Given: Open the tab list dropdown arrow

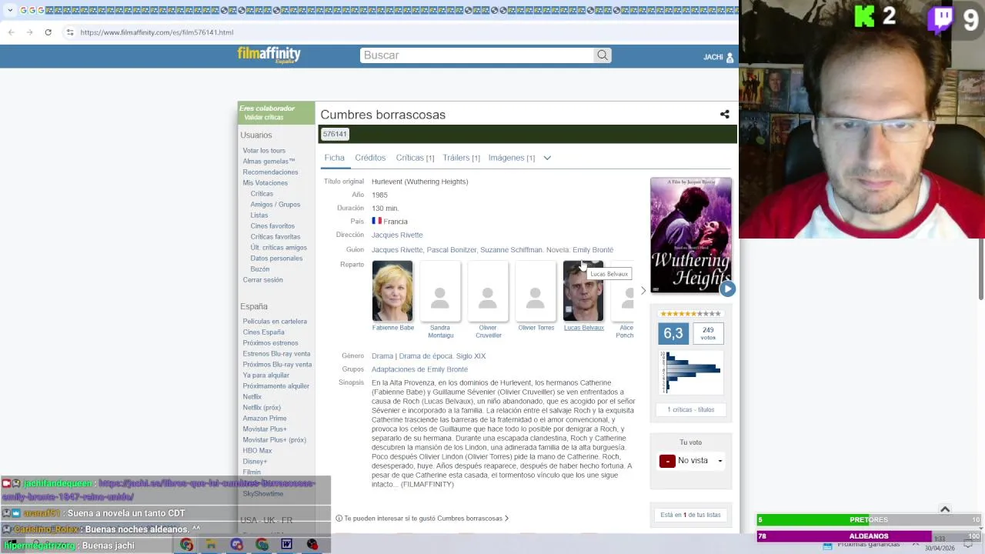Looking at the screenshot, I should (10, 10).
